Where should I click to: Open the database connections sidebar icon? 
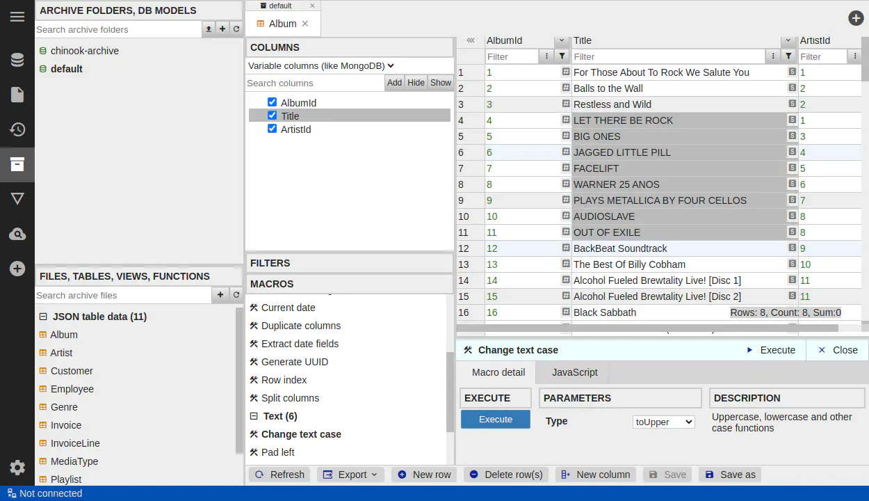pyautogui.click(x=17, y=61)
